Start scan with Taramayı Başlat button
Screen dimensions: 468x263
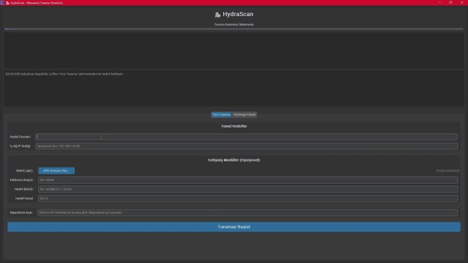234,227
